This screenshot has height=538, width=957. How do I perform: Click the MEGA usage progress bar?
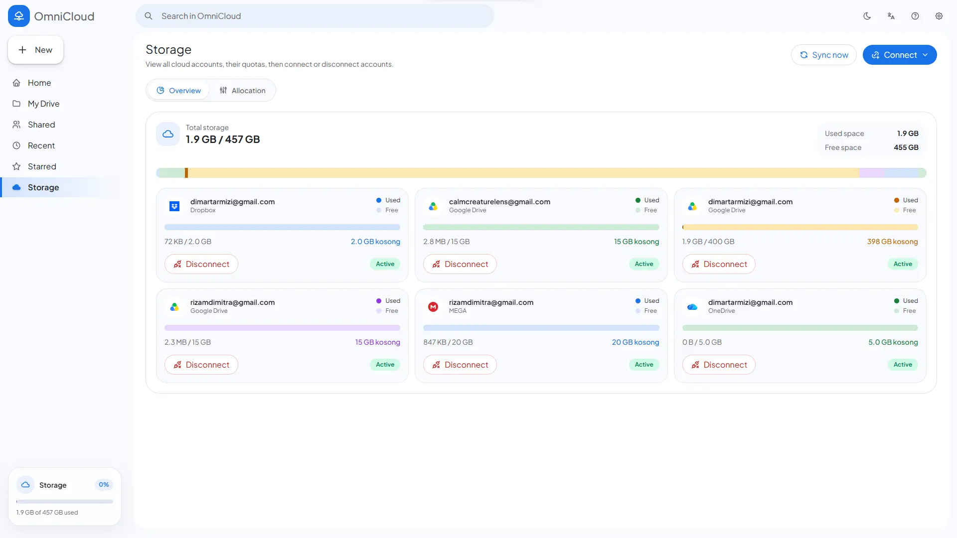(x=541, y=328)
